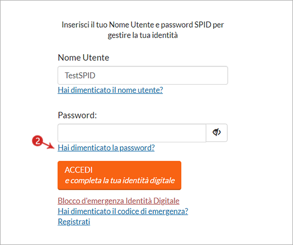Open 'Blocco d'emergenza Identità Digitale' link
293x245 pixels.
click(118, 201)
